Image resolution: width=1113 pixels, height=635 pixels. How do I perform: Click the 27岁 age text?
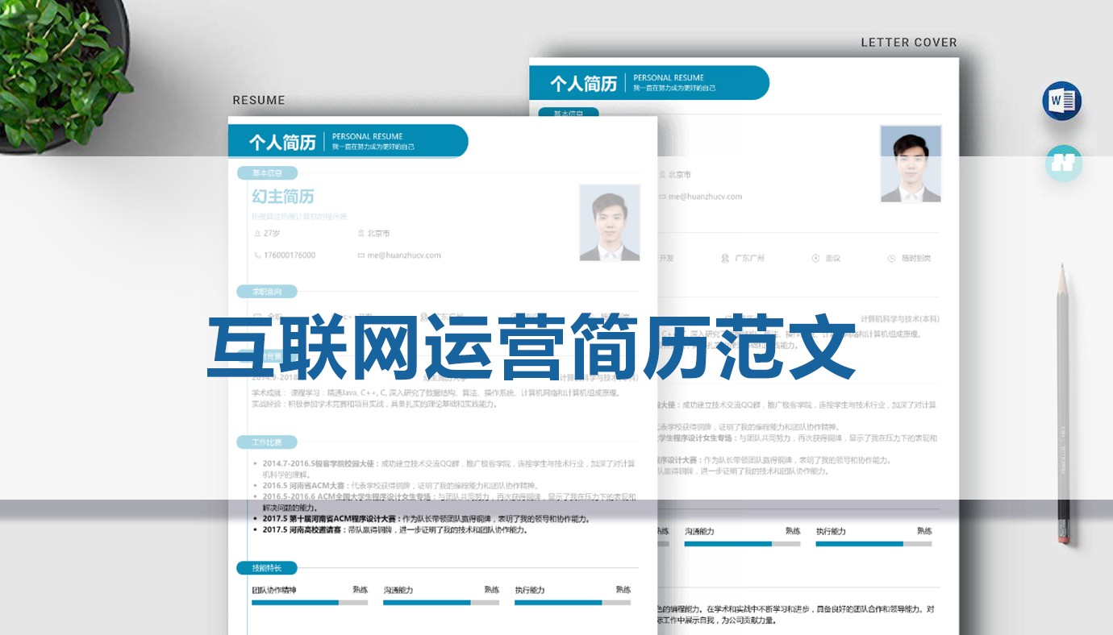point(272,234)
